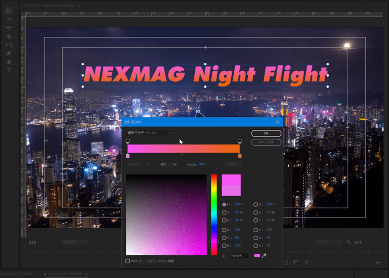Close the color picker dialog
The image size is (389, 278).
coord(277,122)
